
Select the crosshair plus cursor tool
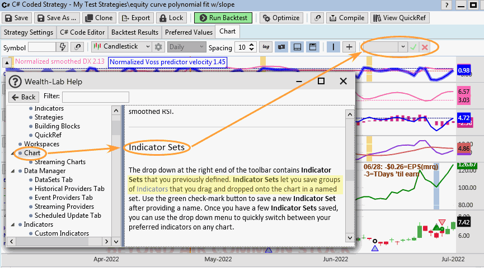click(x=349, y=47)
